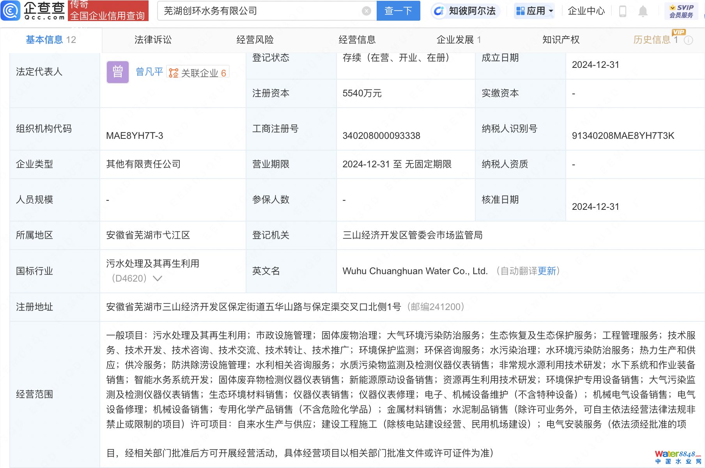Click the 曾 avatar of legal representative
Screen dimensions: 705x468
click(x=118, y=72)
